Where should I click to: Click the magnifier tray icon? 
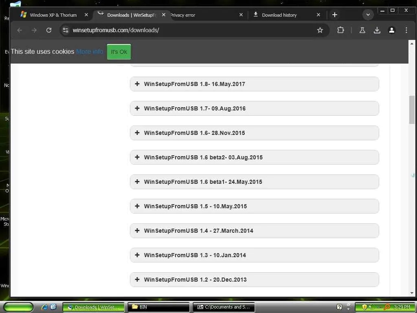pyautogui.click(x=386, y=307)
